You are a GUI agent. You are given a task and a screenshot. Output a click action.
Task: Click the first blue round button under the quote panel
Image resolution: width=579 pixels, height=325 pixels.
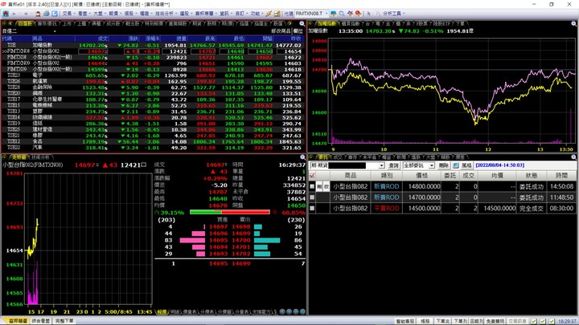[282, 311]
